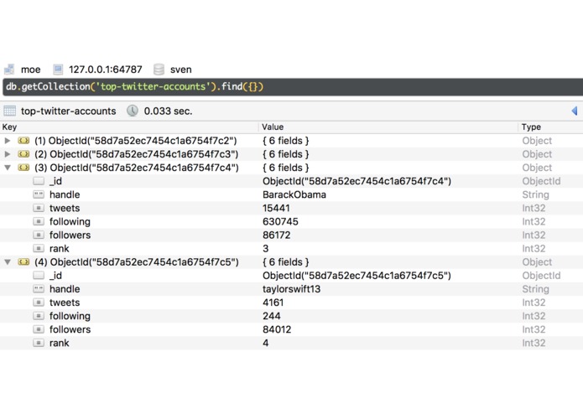Collapse document (3) ending f7c4

8,168
